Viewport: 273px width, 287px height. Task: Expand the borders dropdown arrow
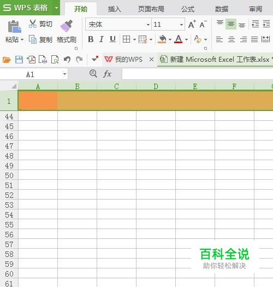(x=134, y=39)
